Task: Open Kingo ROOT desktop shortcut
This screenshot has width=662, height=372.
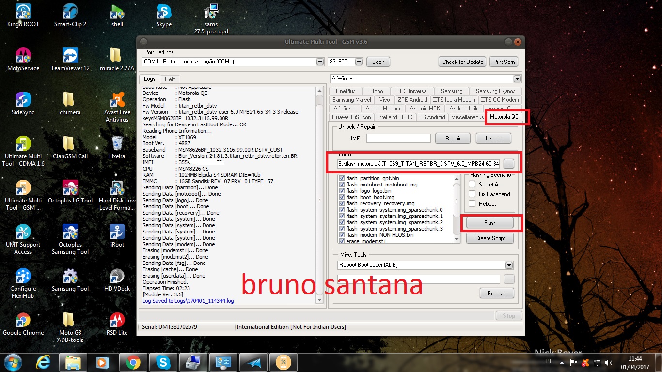Action: (23, 15)
